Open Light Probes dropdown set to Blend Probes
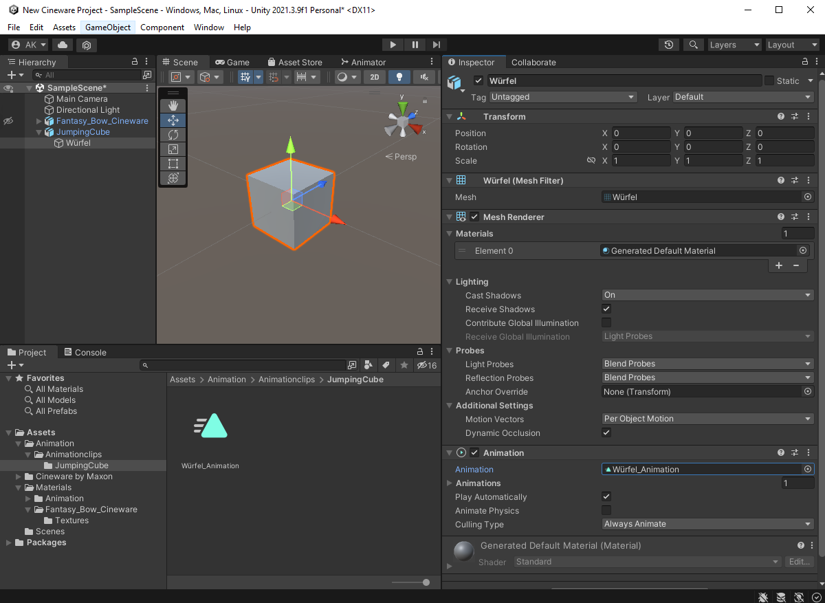The image size is (825, 603). pos(708,364)
